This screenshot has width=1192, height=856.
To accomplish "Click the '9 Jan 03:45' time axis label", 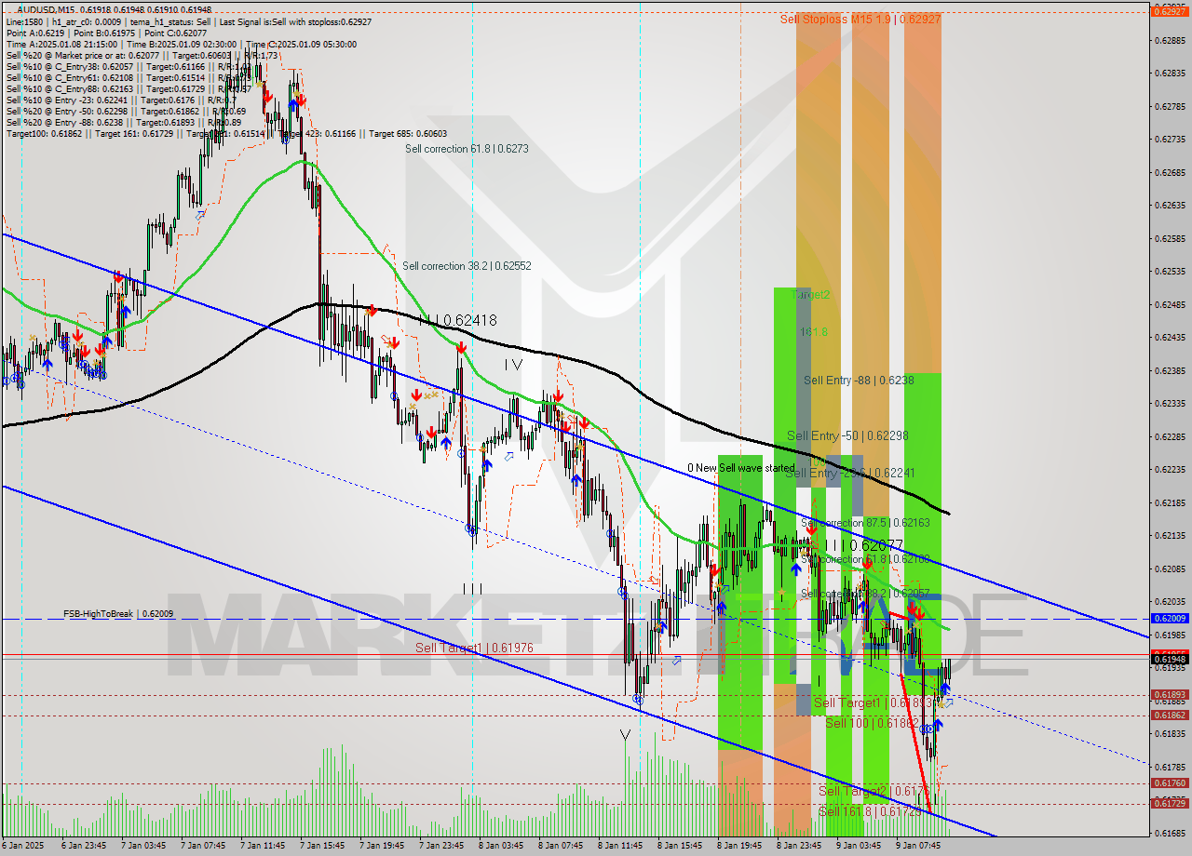I will [858, 846].
